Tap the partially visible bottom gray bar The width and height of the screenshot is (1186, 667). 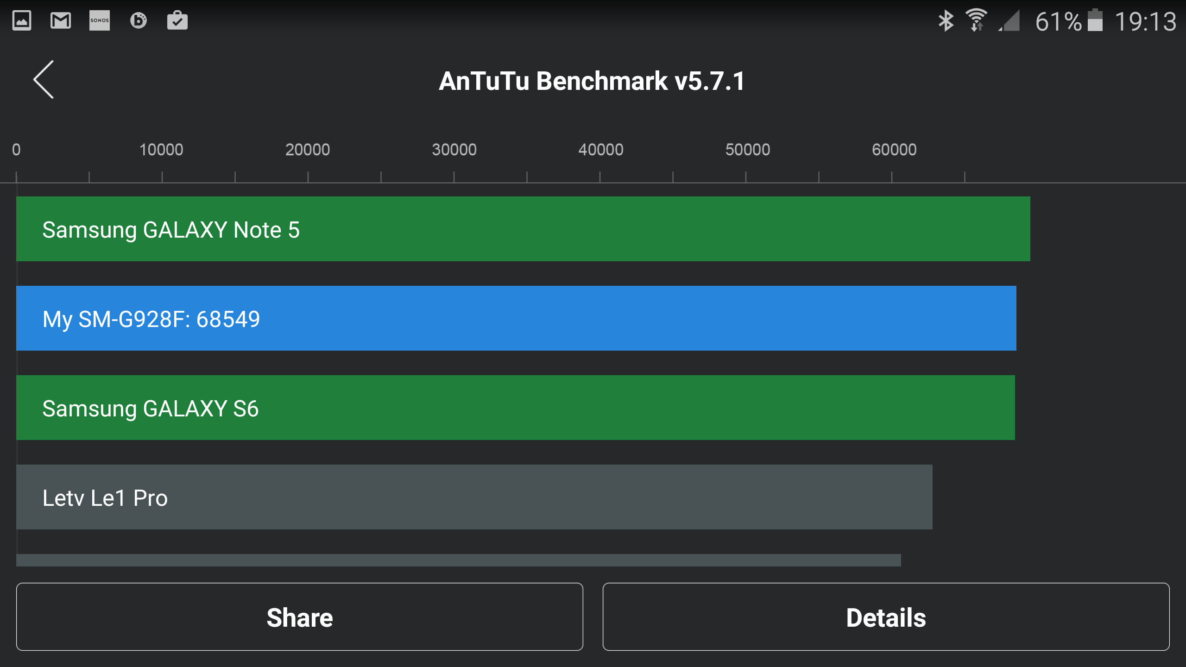point(459,560)
